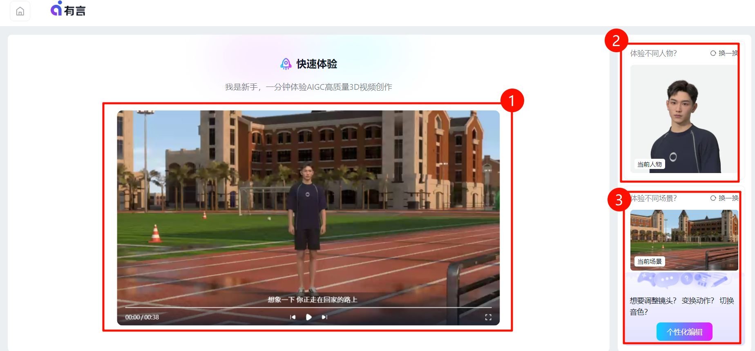The height and width of the screenshot is (351, 755).
Task: Click the 当前场景 label tag
Action: [649, 262]
